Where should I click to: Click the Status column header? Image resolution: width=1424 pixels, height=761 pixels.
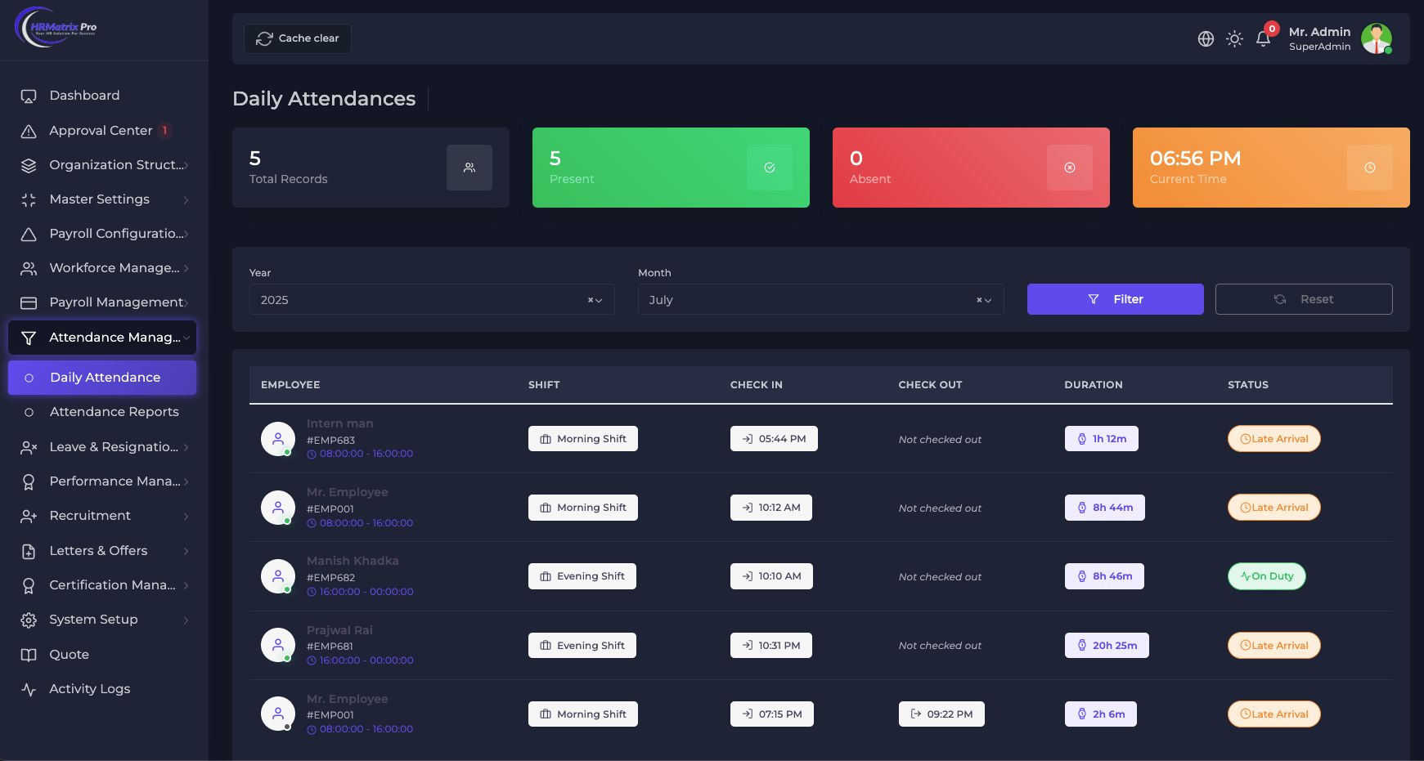1248,385
